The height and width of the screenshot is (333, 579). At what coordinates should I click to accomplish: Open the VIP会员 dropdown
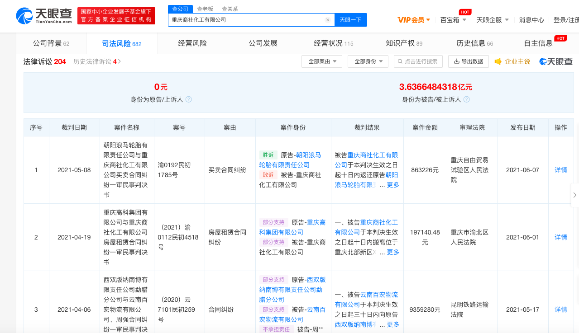click(x=414, y=20)
